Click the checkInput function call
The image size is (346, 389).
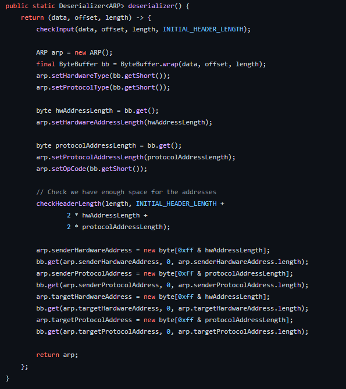click(x=55, y=29)
